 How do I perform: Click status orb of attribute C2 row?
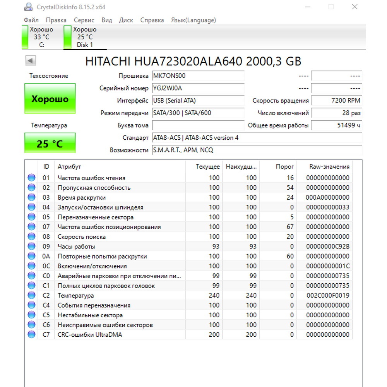click(31, 295)
